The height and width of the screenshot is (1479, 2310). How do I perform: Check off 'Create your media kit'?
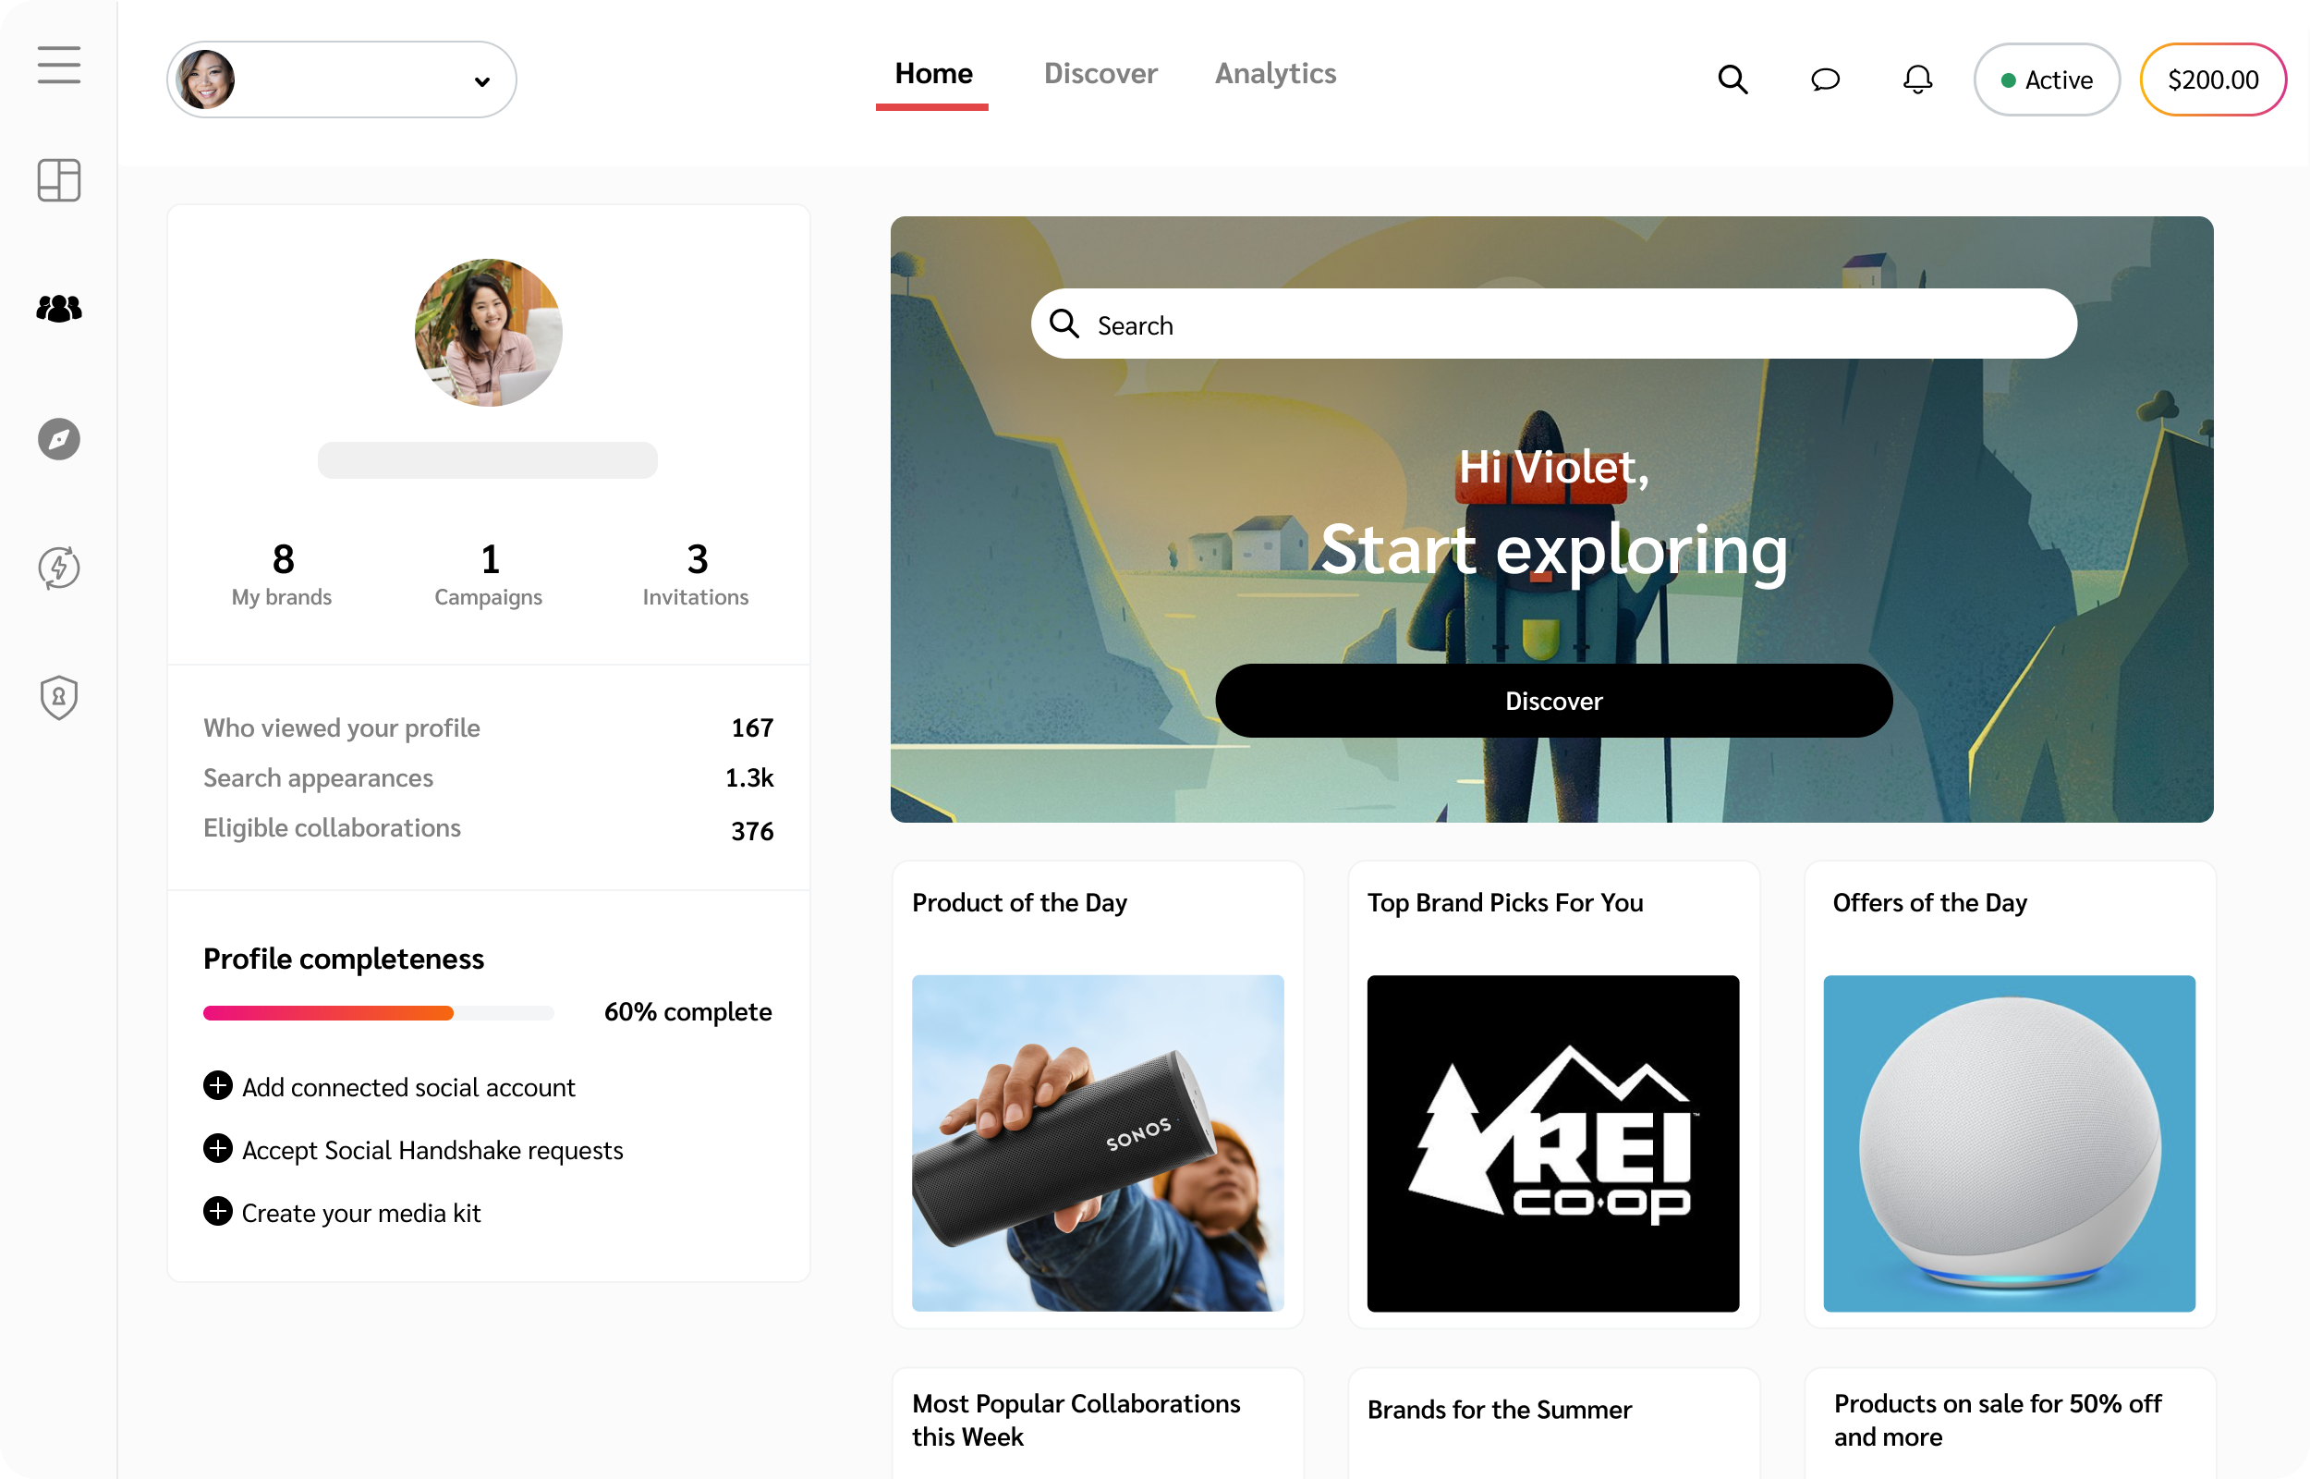(218, 1212)
